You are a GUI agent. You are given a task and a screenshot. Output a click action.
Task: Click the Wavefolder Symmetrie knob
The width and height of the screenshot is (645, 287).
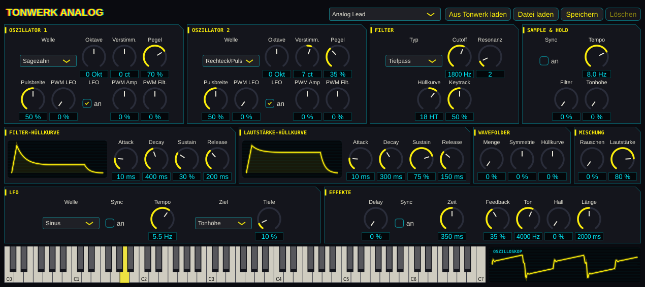[x=522, y=159]
